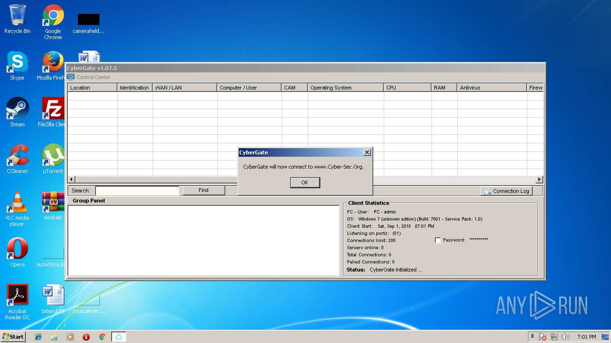Open the Windows Start menu

[13, 336]
